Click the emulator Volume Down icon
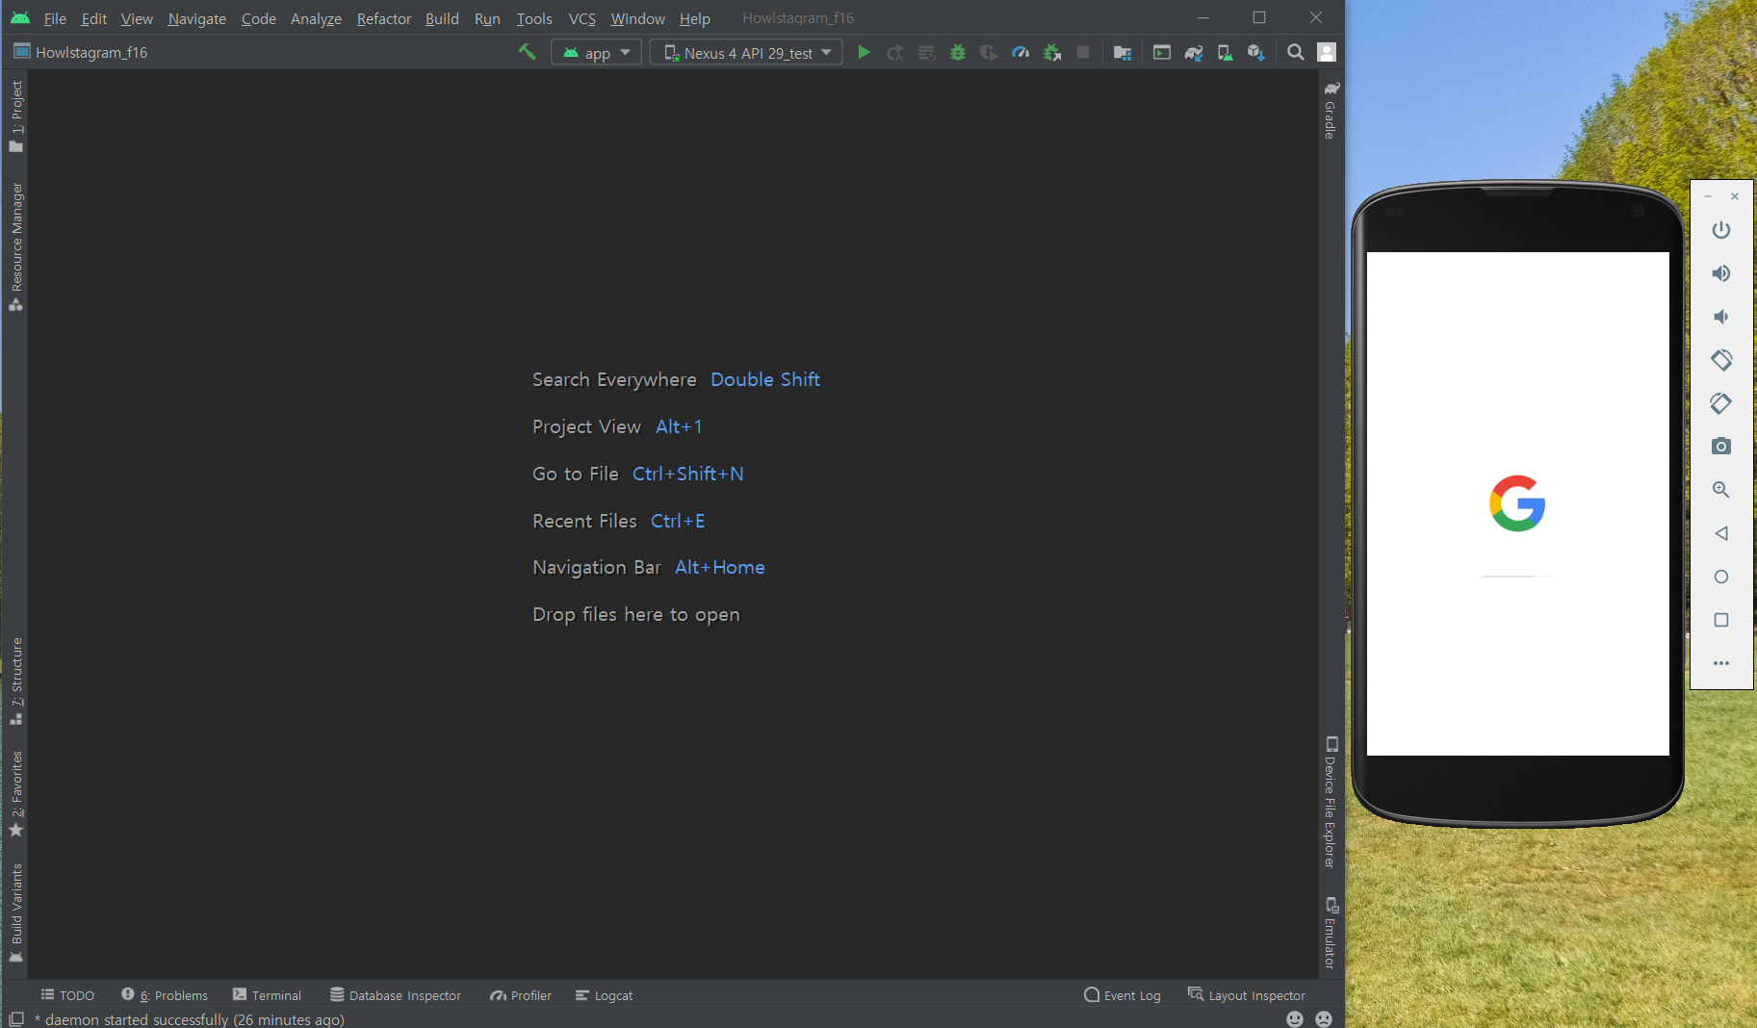This screenshot has width=1757, height=1028. coord(1721,317)
